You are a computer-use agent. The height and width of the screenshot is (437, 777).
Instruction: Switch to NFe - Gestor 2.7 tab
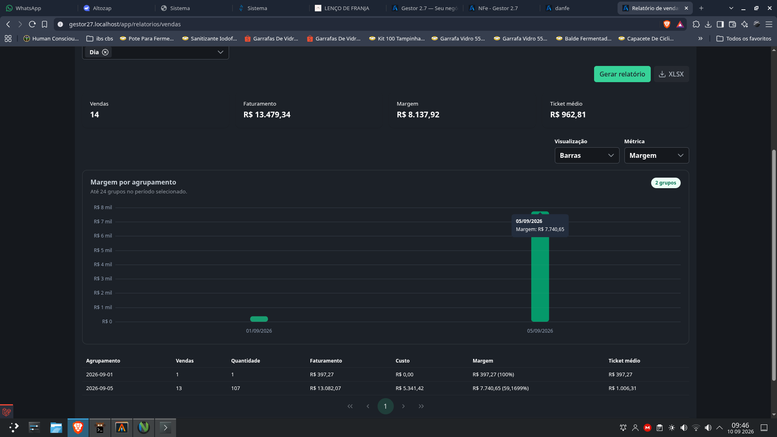pos(501,8)
